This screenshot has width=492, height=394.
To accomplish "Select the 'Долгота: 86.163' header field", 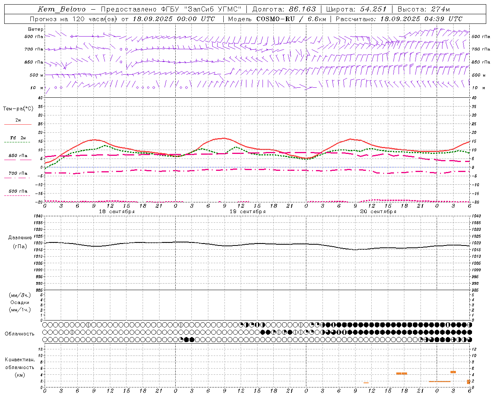I will (x=284, y=9).
